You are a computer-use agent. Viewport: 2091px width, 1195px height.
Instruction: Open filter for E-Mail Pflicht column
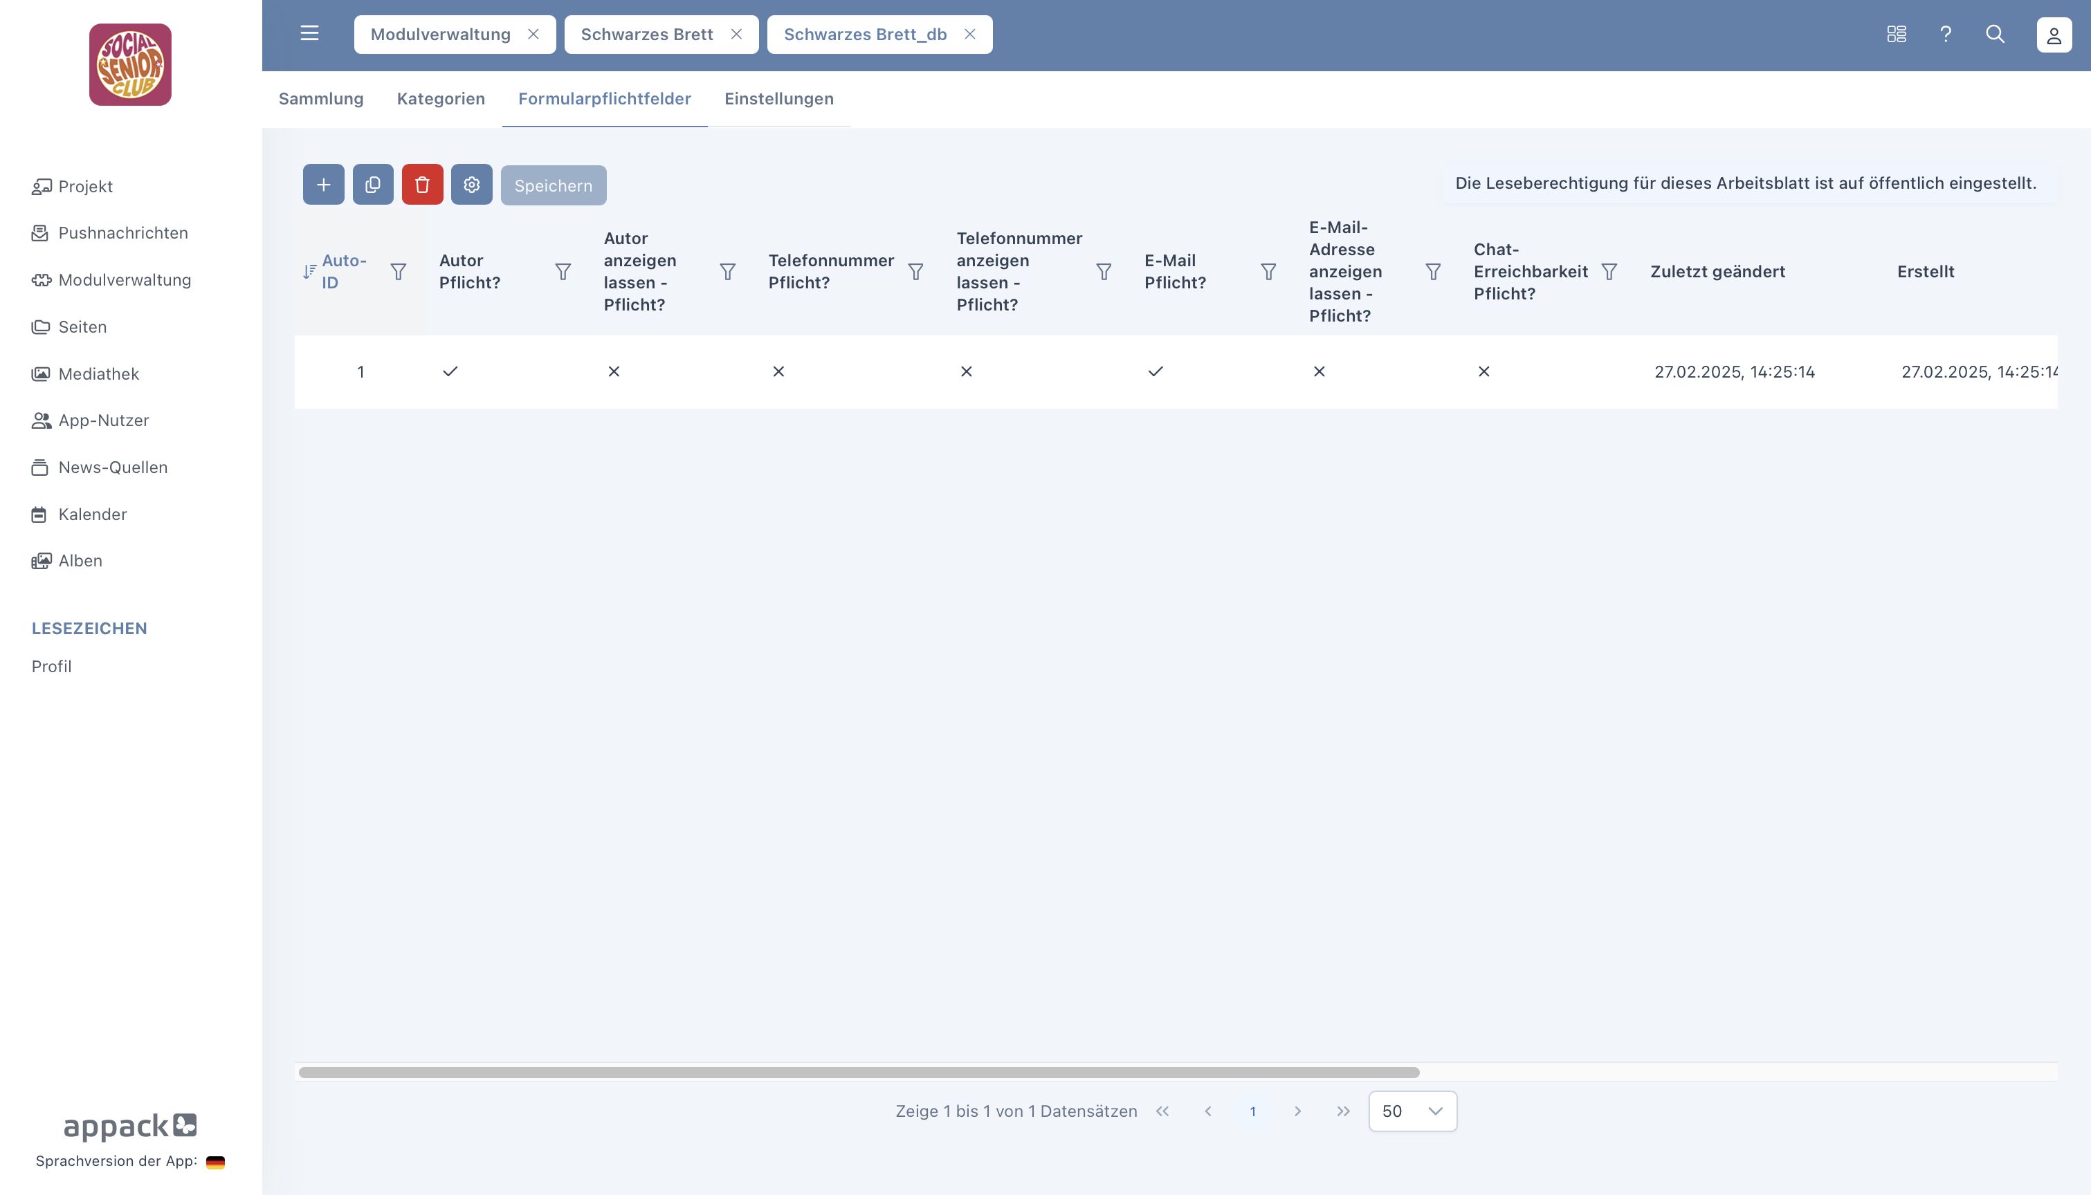point(1268,272)
